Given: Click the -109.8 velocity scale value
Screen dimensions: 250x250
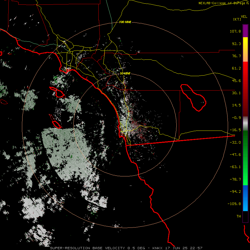Looking at the screenshot, I should (x=234, y=204).
